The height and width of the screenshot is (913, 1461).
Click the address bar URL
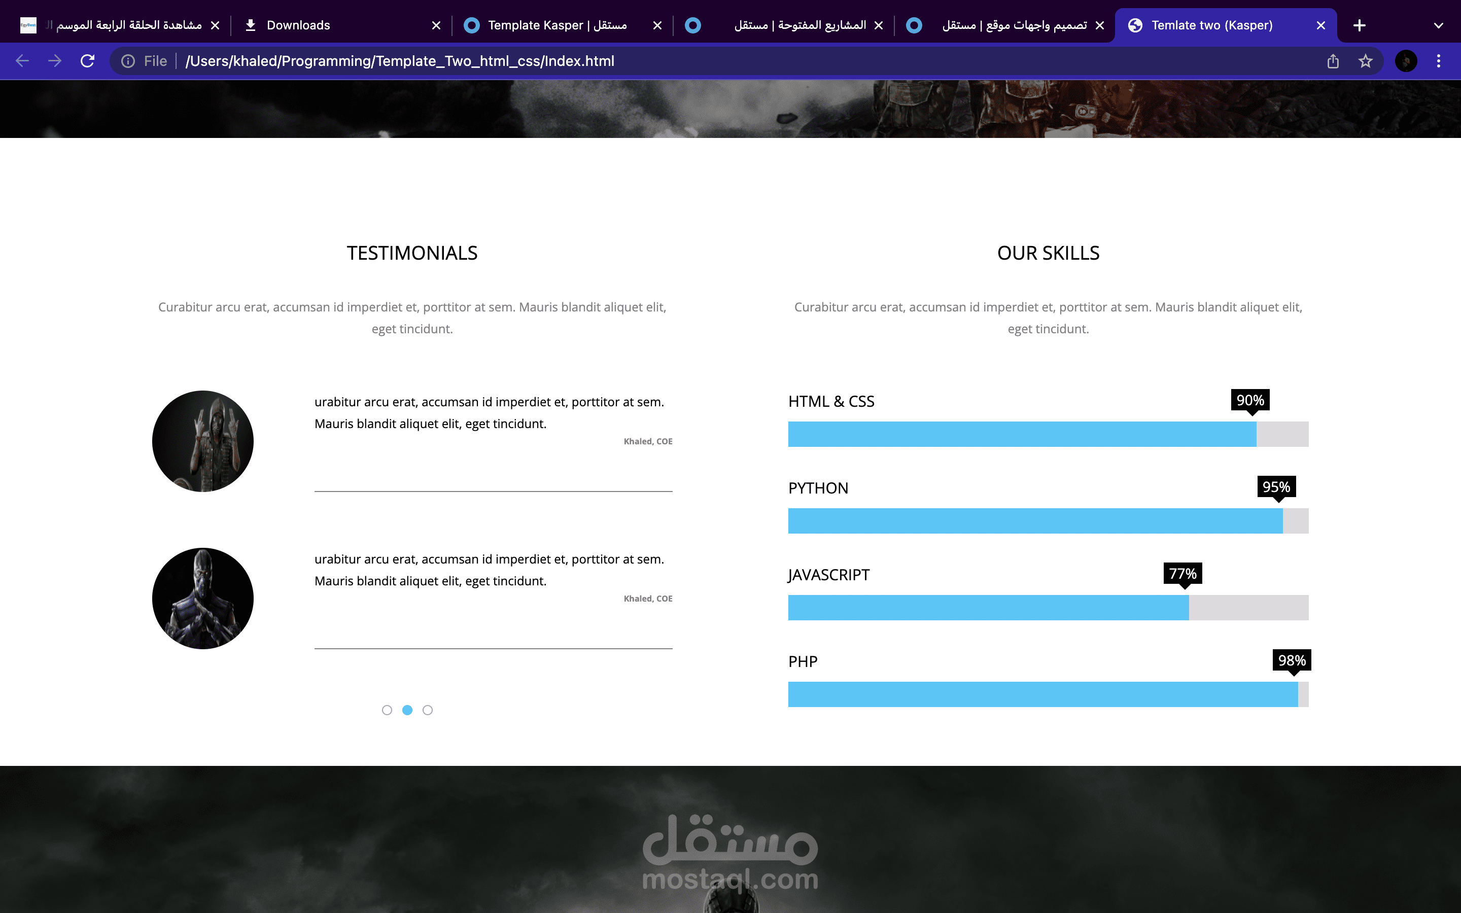point(400,61)
